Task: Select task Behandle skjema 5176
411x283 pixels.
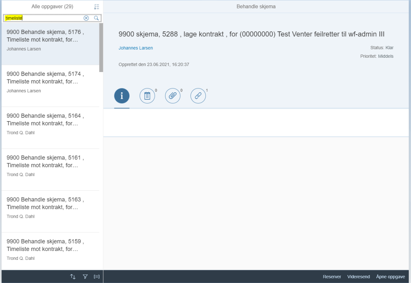Action: 50,44
